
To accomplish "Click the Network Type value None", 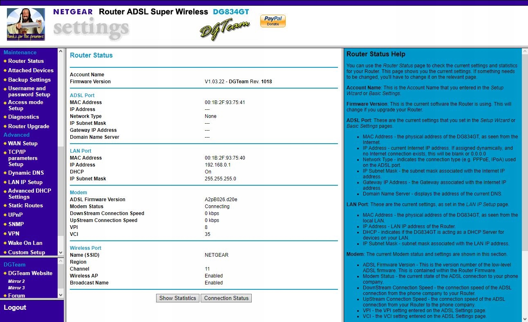I will [210, 116].
